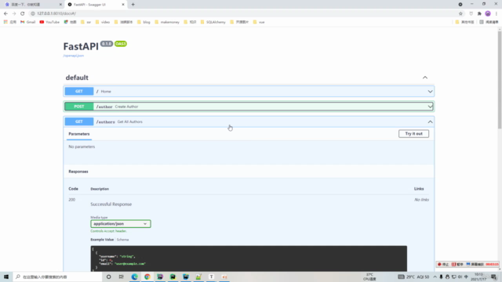Image resolution: width=502 pixels, height=282 pixels.
Task: Open the notification center icon
Action: point(494,277)
